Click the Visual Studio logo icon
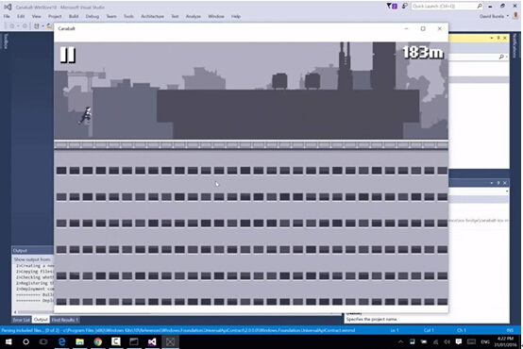Screen dimensions: 523x349 point(8,7)
